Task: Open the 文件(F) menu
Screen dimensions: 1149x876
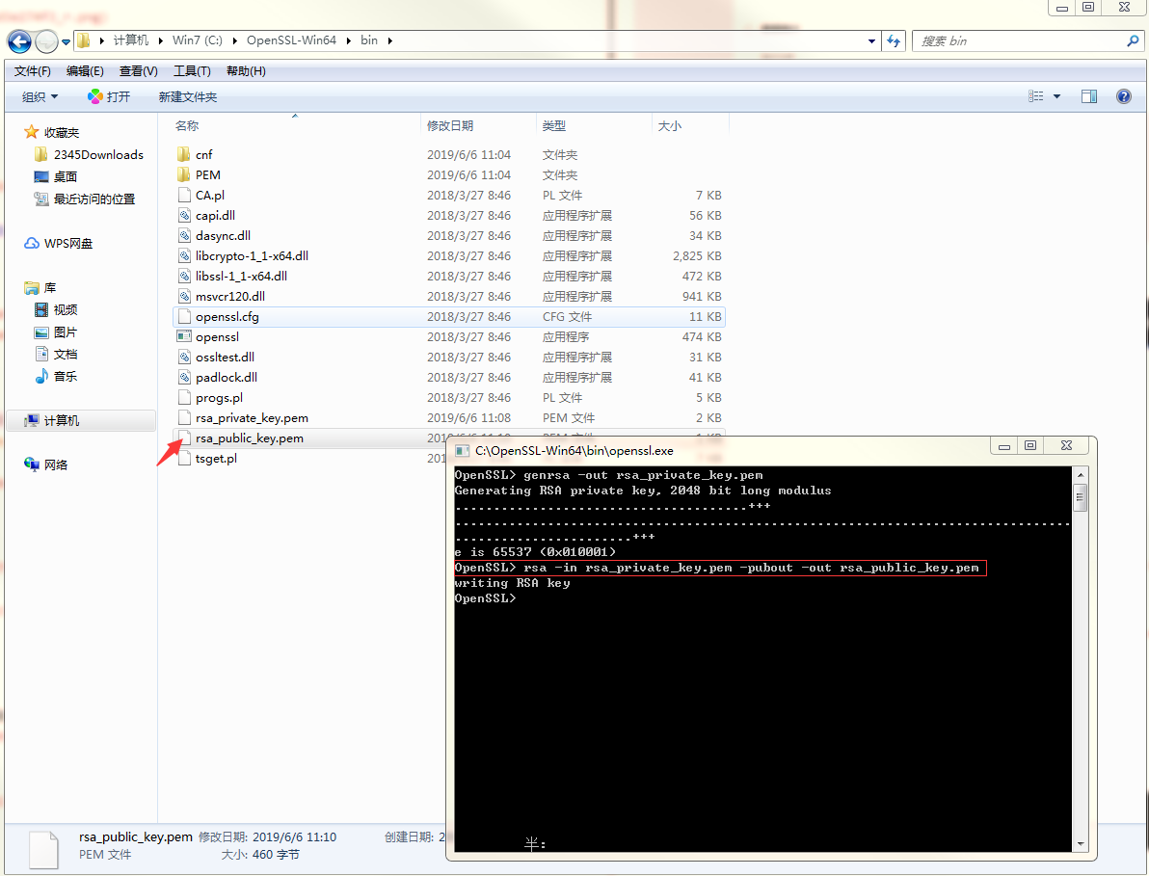Action: point(33,71)
